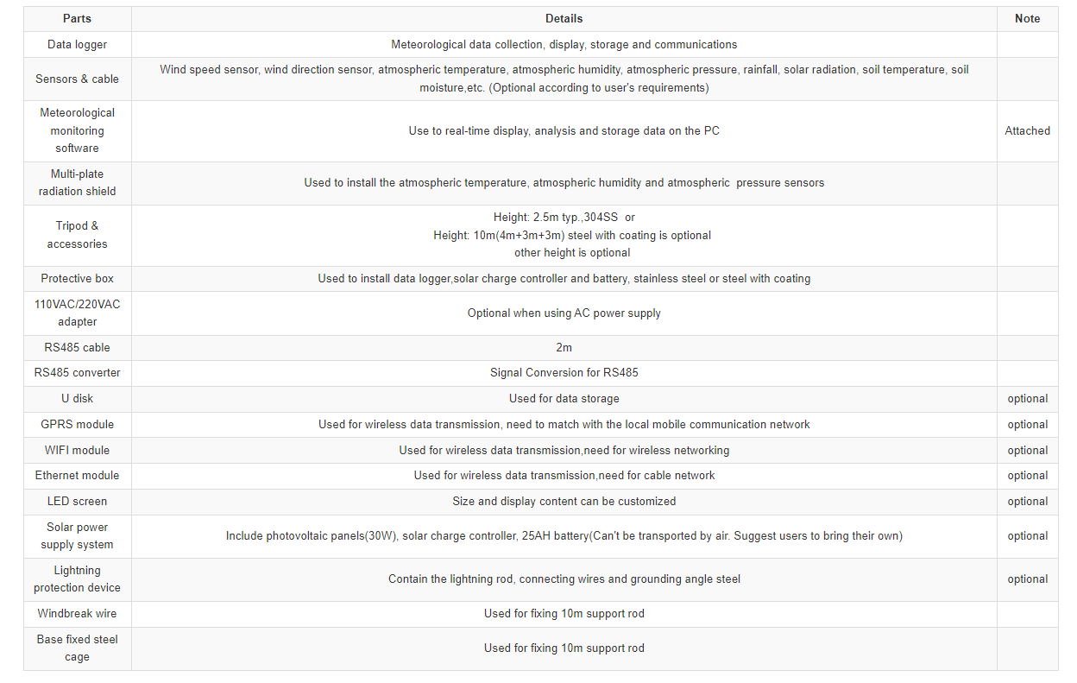Click the Note column header
The width and height of the screenshot is (1077, 683).
1027,19
